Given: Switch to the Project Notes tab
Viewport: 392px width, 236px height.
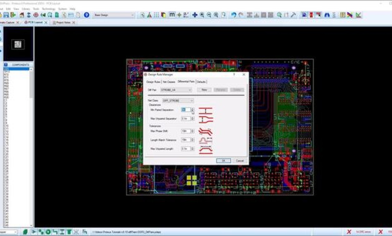Looking at the screenshot, I should click(63, 22).
